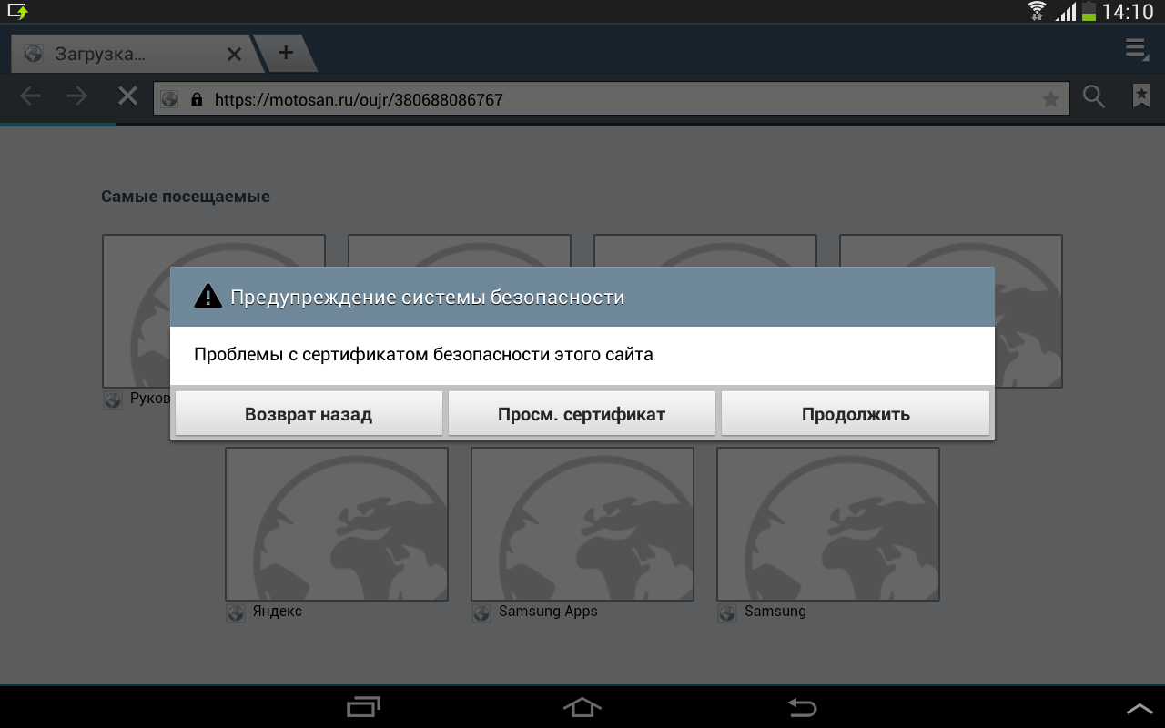Stop loading the page
The image size is (1165, 728).
127,96
